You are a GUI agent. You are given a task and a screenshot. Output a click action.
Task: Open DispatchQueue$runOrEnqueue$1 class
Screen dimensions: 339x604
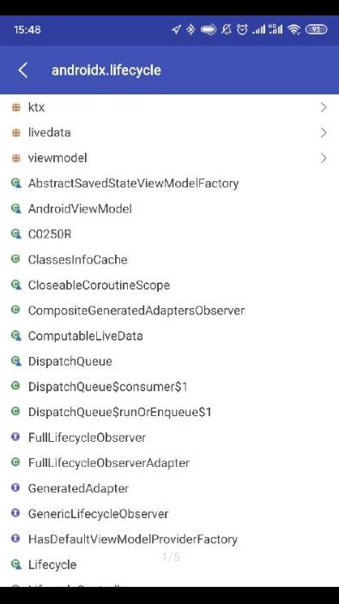click(x=170, y=412)
